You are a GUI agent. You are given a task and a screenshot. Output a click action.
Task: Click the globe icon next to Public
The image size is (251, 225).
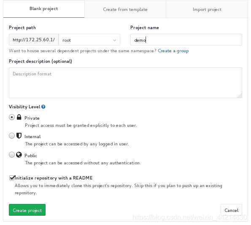click(19, 155)
